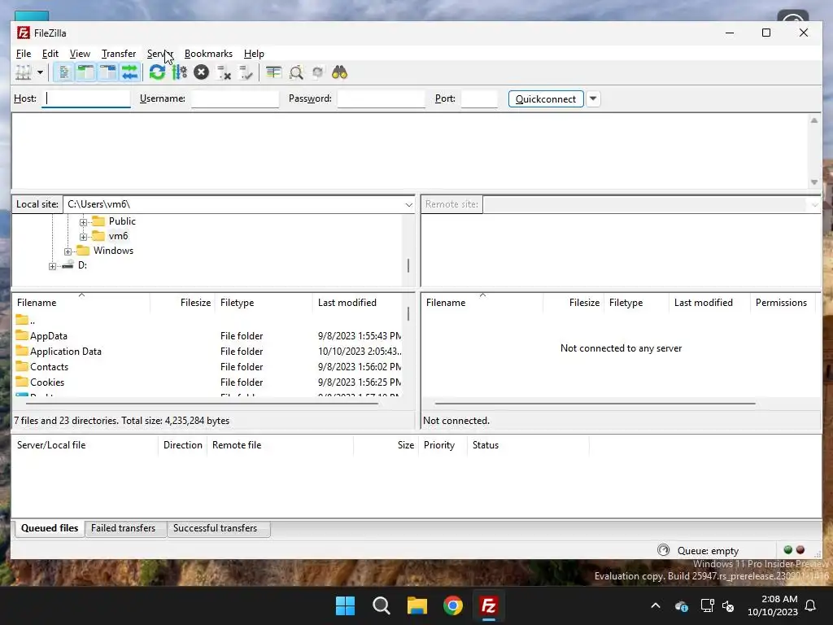Focus the Username input field
The width and height of the screenshot is (833, 625).
235,98
